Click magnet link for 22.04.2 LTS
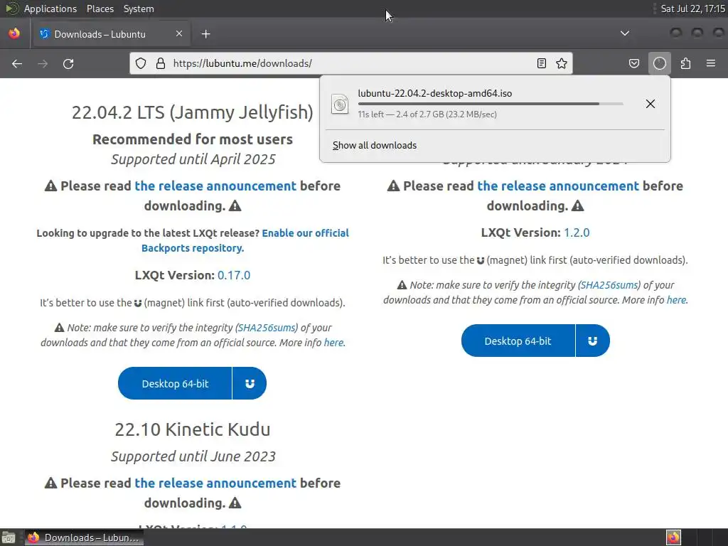This screenshot has width=728, height=546. coord(250,383)
